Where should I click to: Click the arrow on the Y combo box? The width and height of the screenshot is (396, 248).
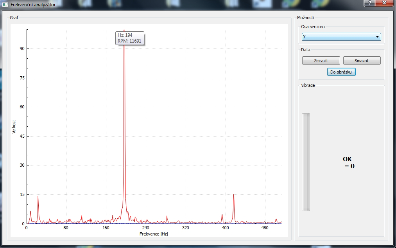click(377, 37)
